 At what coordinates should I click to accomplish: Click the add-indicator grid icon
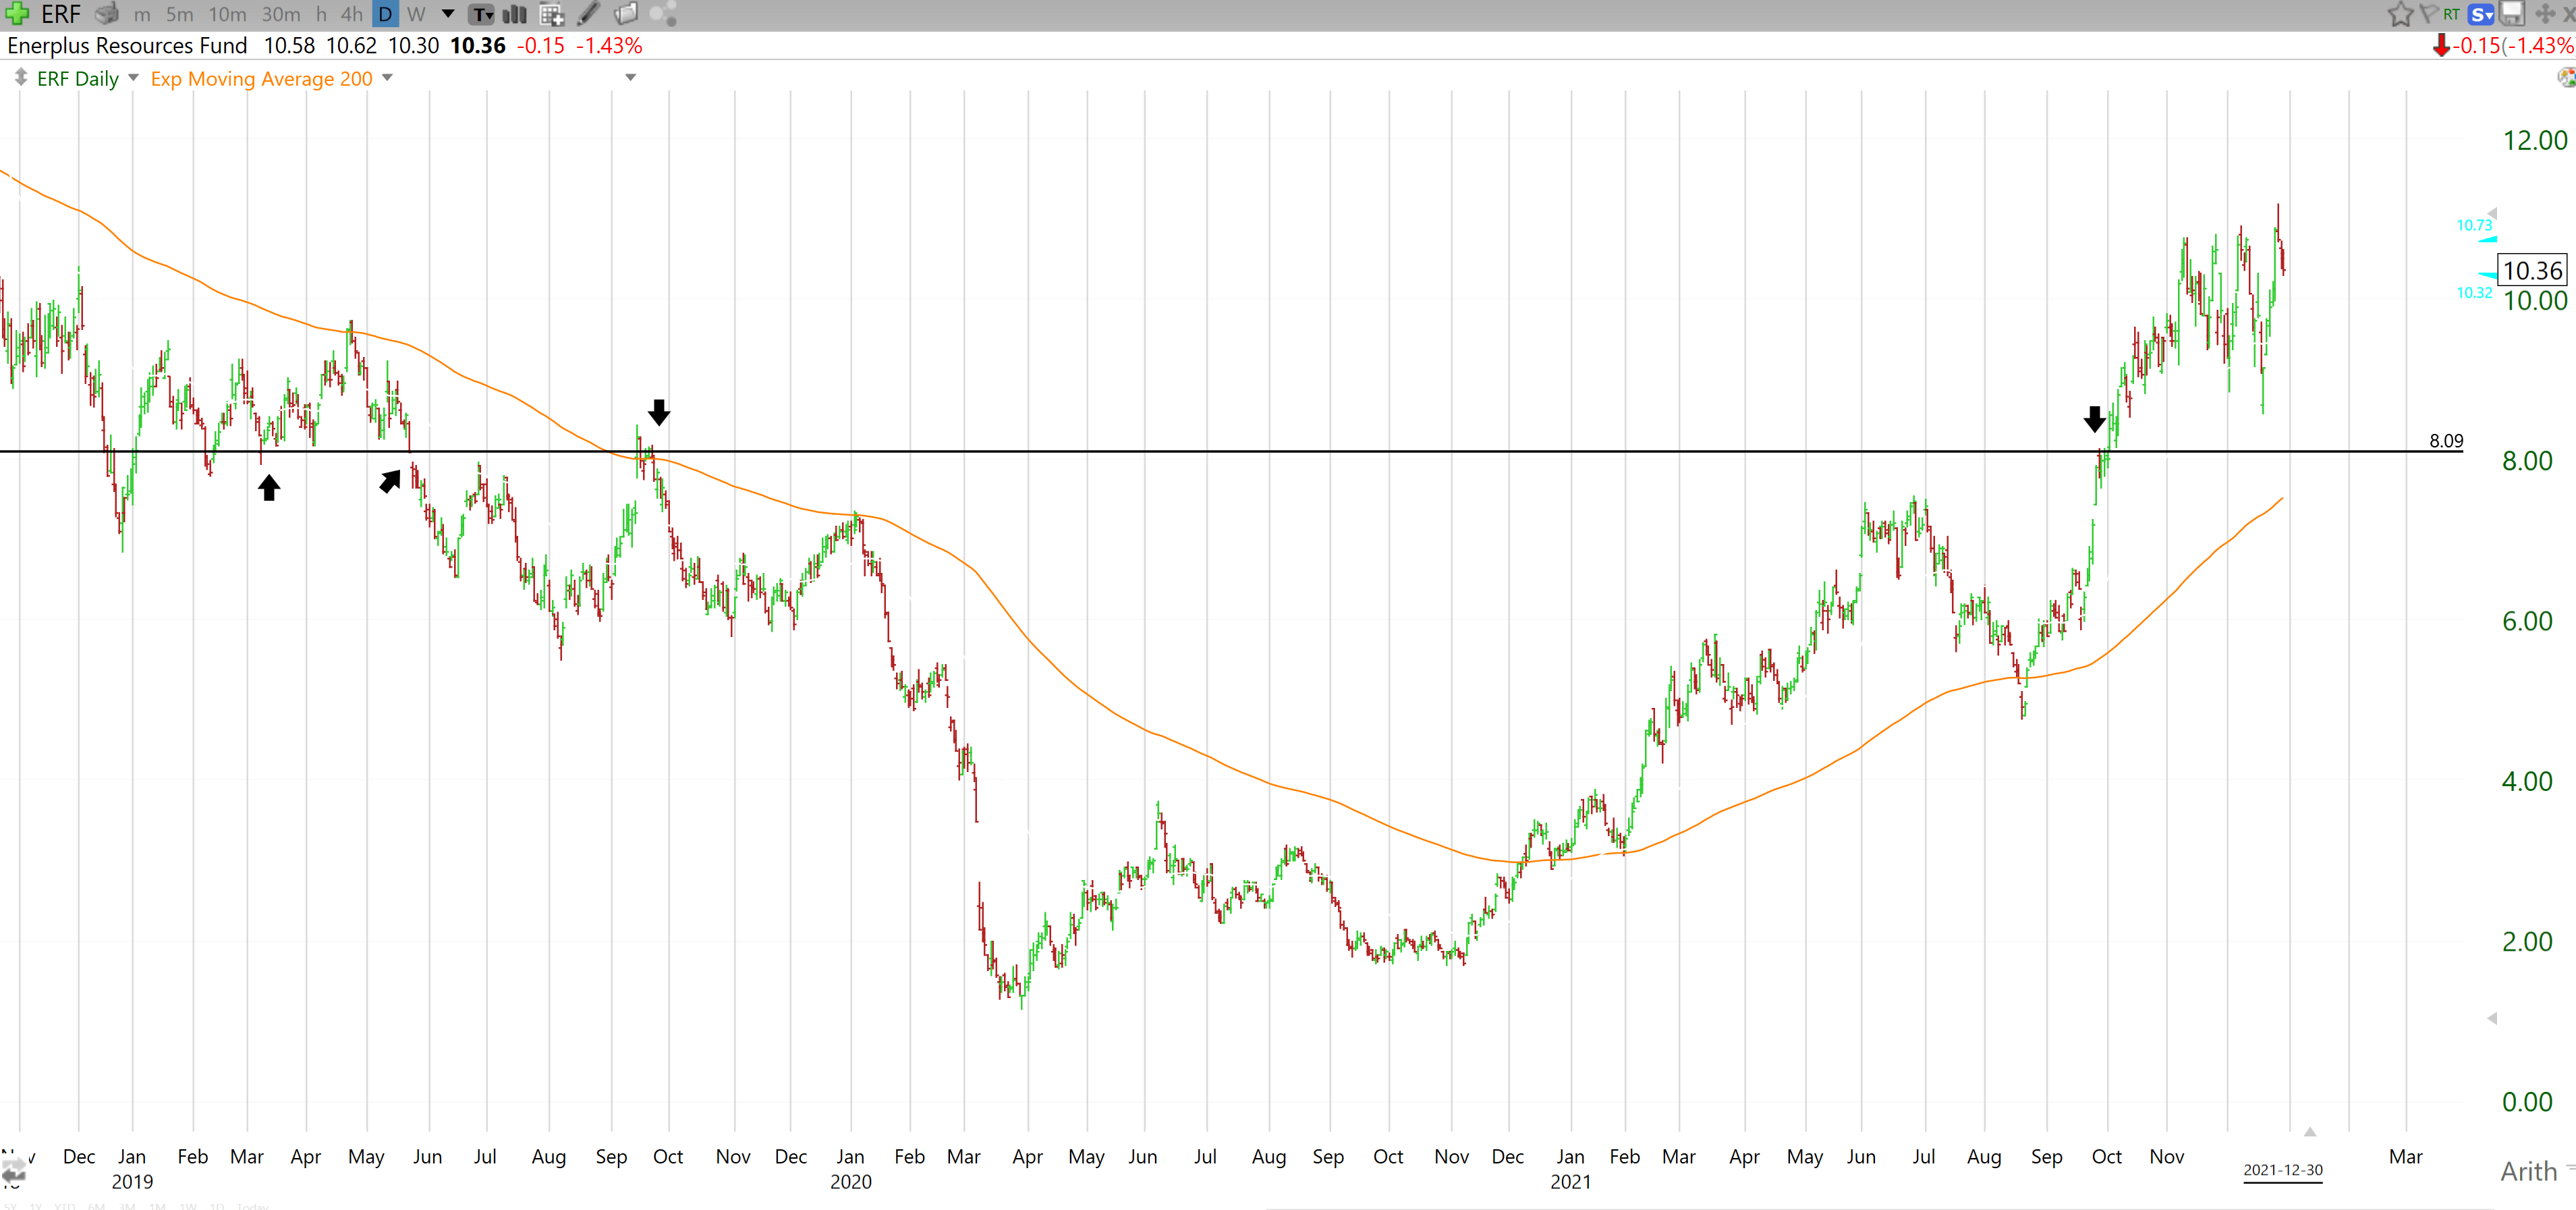coord(552,14)
